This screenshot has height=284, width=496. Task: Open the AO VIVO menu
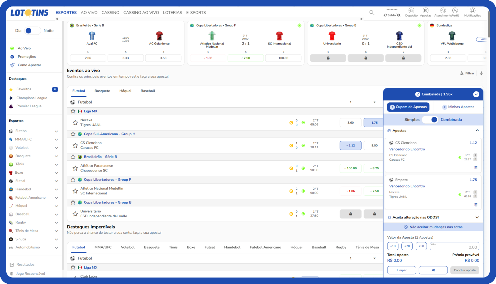[89, 13]
